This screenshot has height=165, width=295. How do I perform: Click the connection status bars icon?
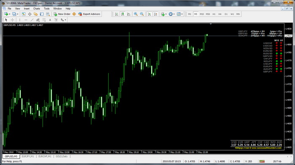[262, 161]
